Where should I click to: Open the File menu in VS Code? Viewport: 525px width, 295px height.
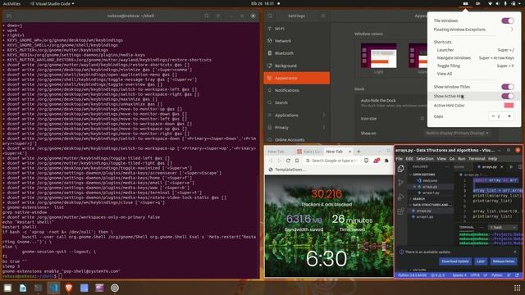coord(399,158)
